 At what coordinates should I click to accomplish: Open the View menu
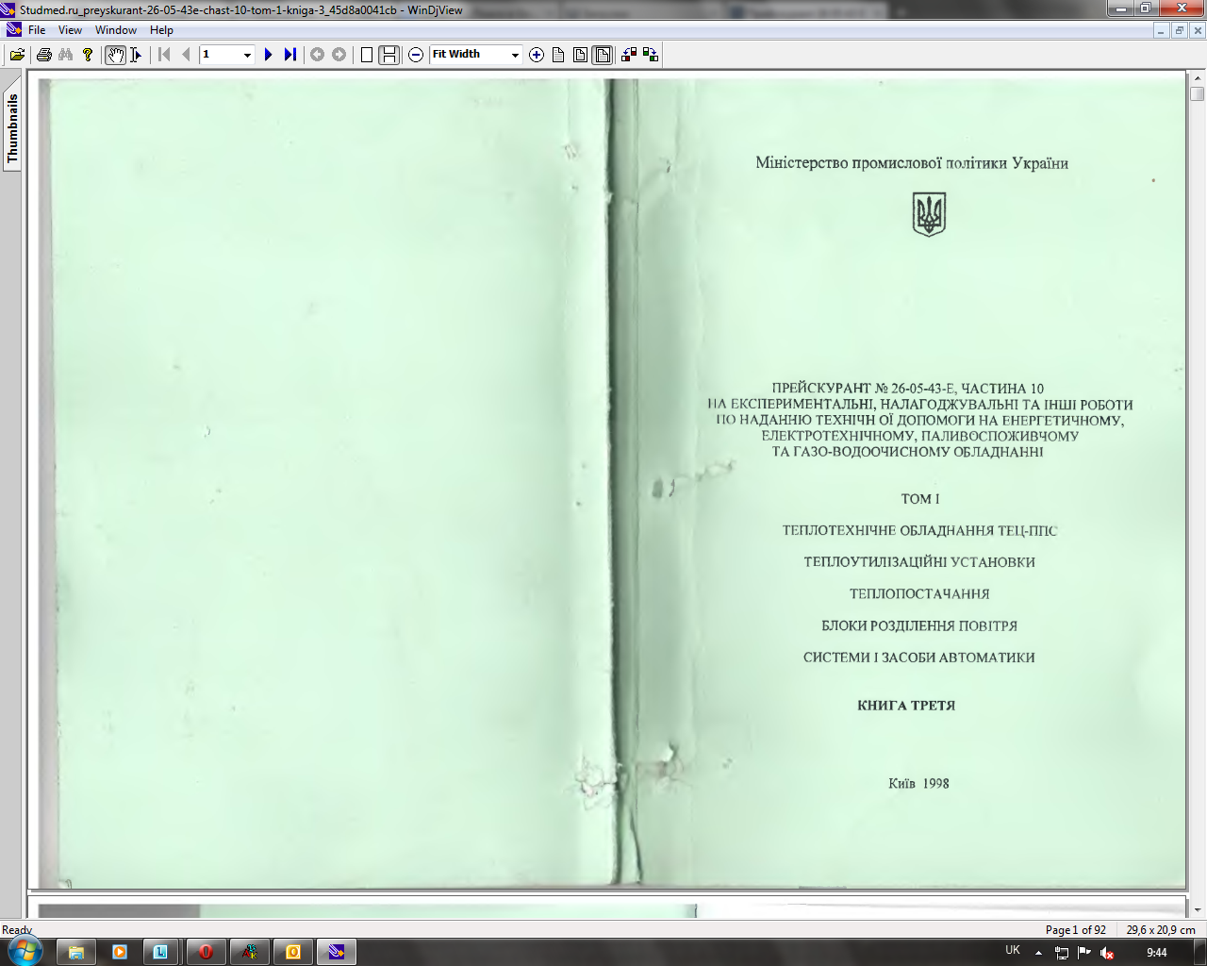pos(70,30)
